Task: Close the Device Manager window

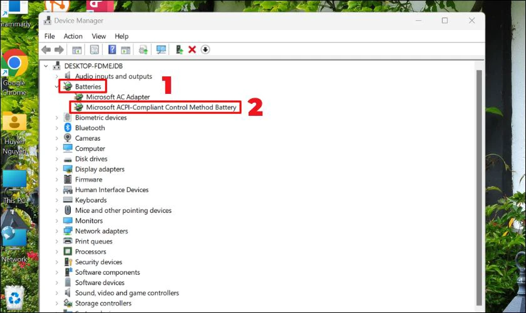Action: pyautogui.click(x=472, y=21)
